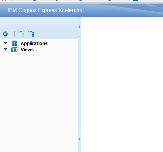The height and width of the screenshot is (152, 163).
Task: Click the collapse tree hierarchy icon
Action: coord(21,34)
